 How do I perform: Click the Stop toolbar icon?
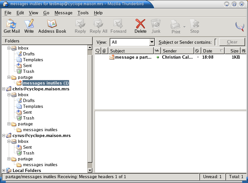coord(195,26)
